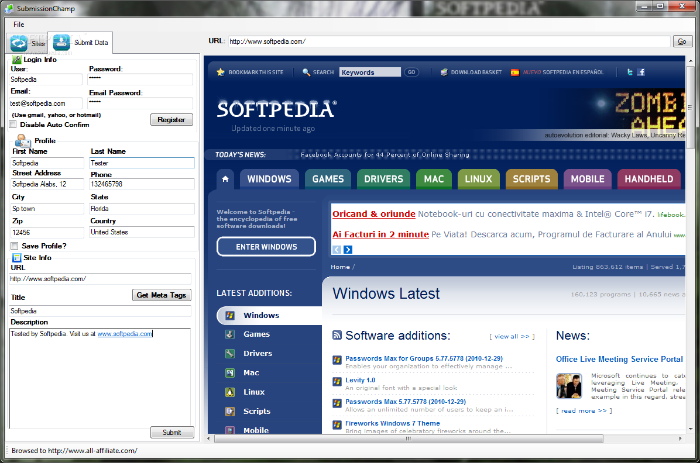
Task: Click the browser horizontal scrollbar
Action: [x=409, y=438]
